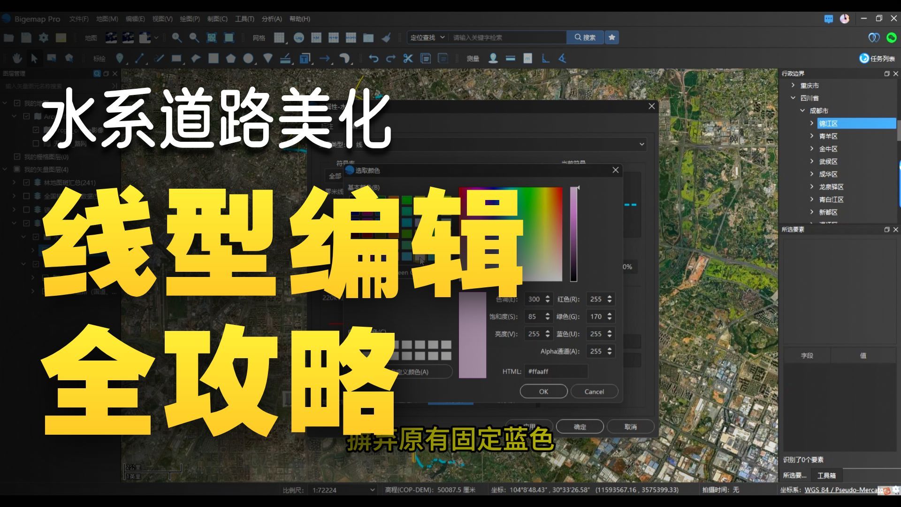Toggle 我的栅格图层(0) checkbox

pos(17,157)
